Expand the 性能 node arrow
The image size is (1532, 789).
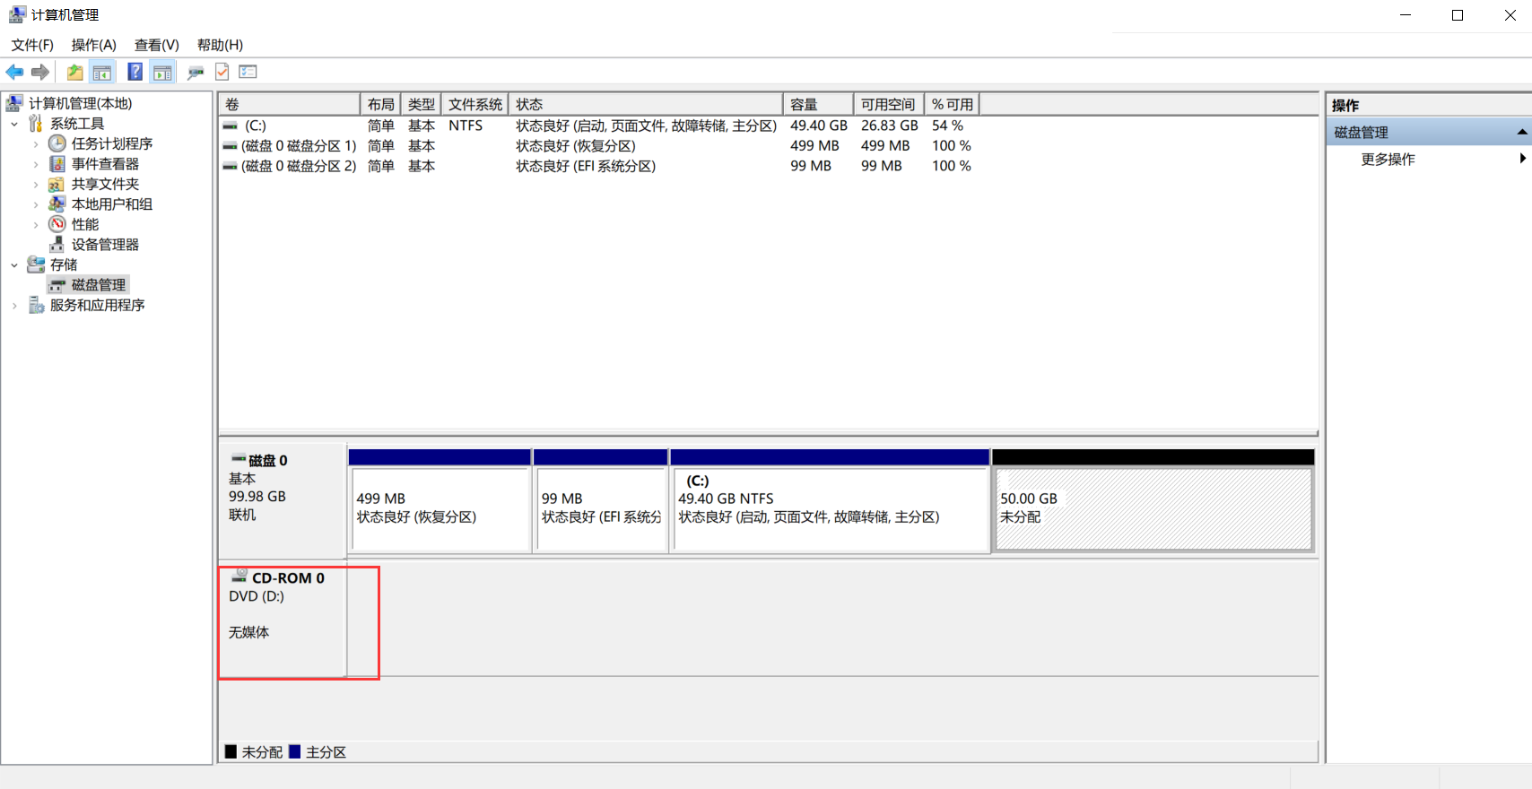tap(36, 224)
